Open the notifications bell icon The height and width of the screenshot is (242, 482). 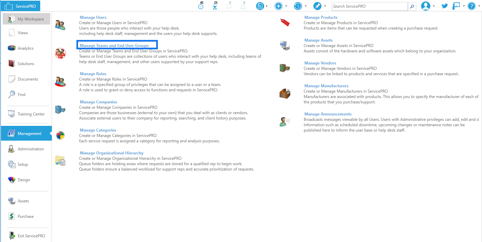(x=243, y=5)
